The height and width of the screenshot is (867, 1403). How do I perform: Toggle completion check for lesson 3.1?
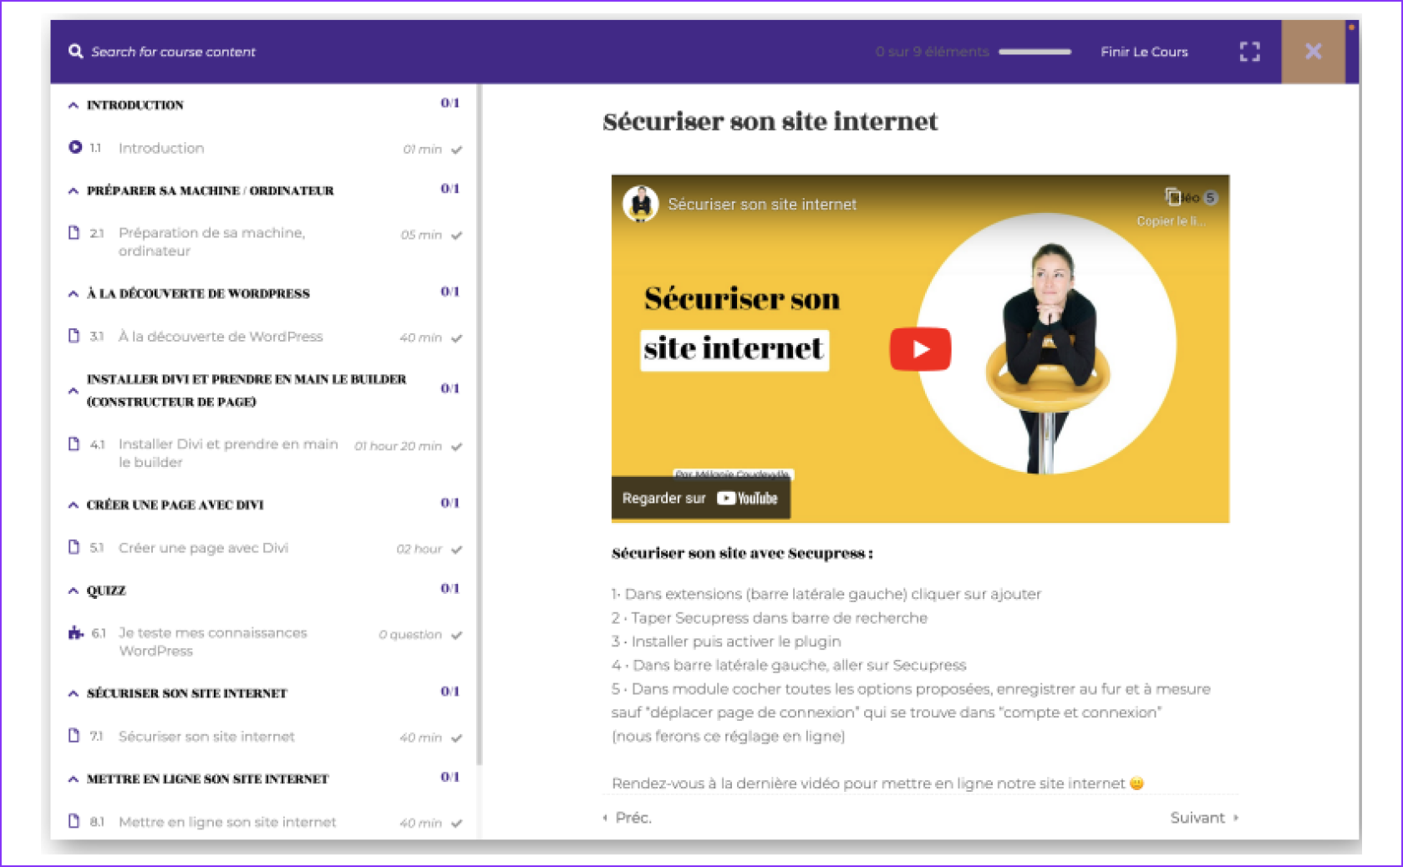pyautogui.click(x=457, y=338)
